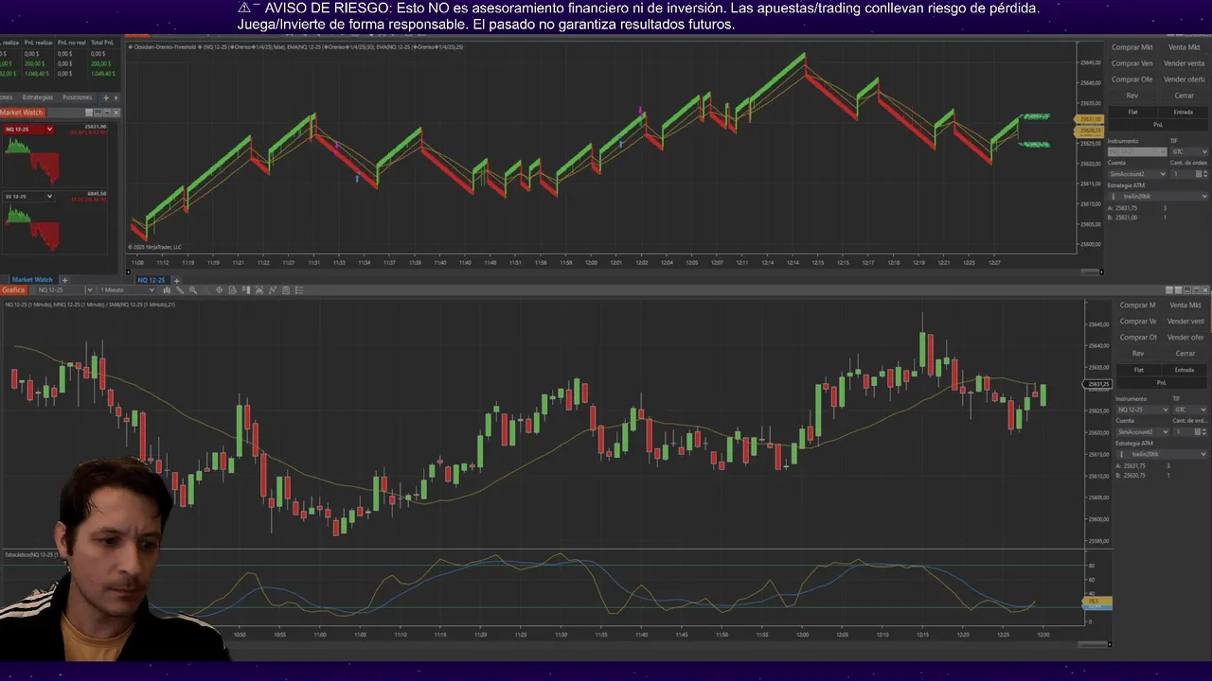Click Venta Mkt in upper Chart Trader
This screenshot has width=1212, height=681.
coord(1185,47)
